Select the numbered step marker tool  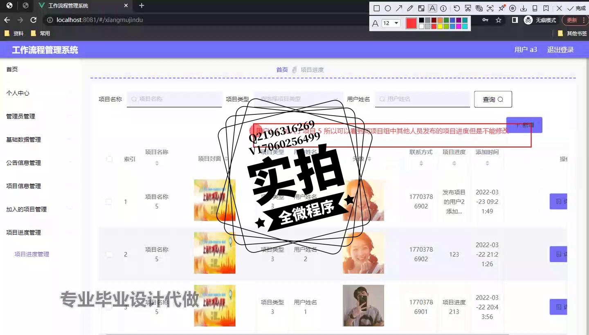point(443,8)
